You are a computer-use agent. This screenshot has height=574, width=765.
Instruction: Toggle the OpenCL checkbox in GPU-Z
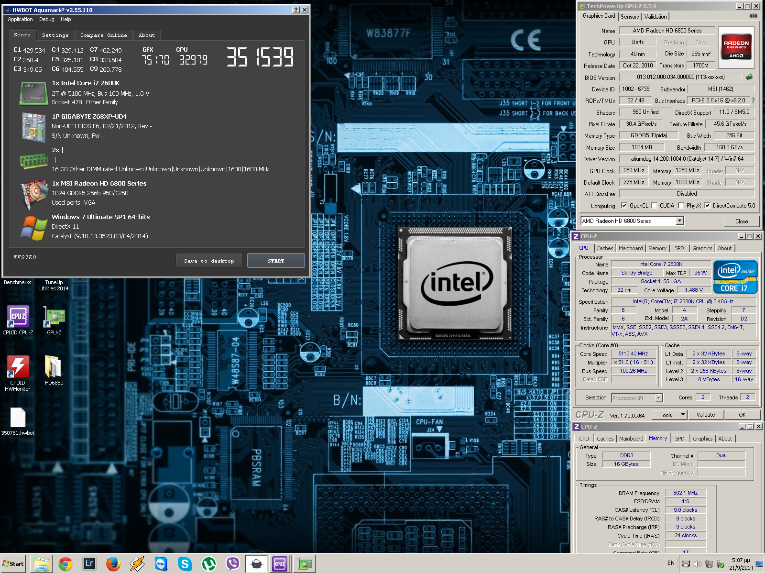click(x=624, y=206)
